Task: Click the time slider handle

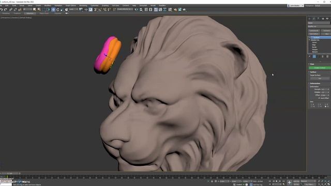Action: 10,174
